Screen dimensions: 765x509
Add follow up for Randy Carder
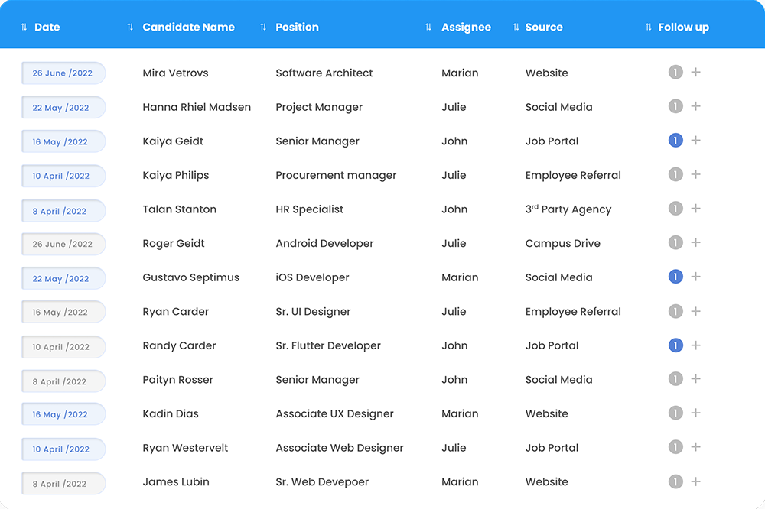click(x=695, y=345)
